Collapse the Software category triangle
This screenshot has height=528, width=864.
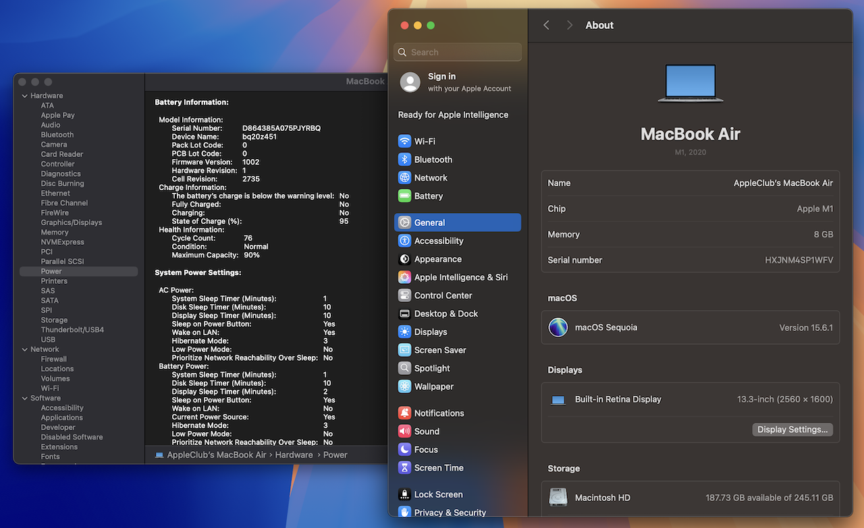click(25, 399)
